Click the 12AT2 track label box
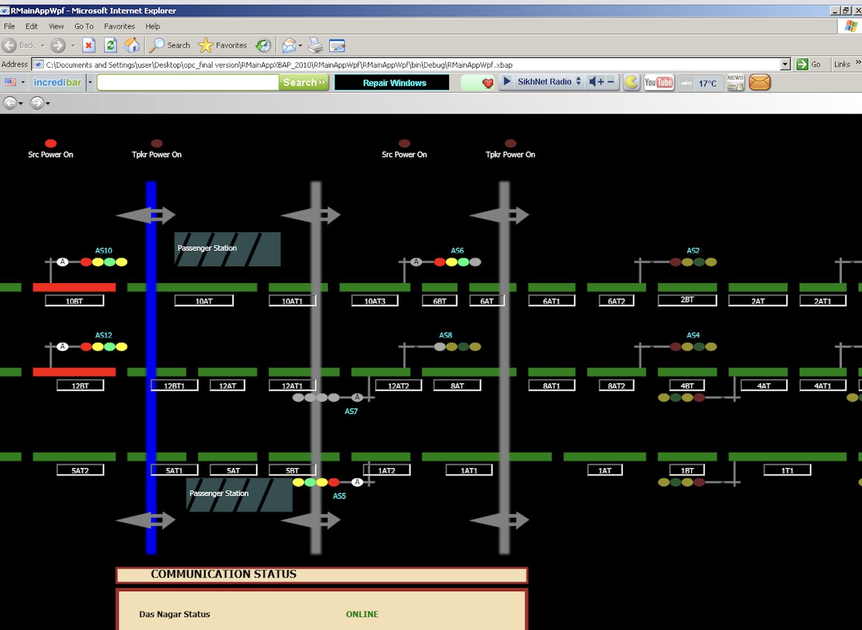862x630 pixels. click(398, 386)
